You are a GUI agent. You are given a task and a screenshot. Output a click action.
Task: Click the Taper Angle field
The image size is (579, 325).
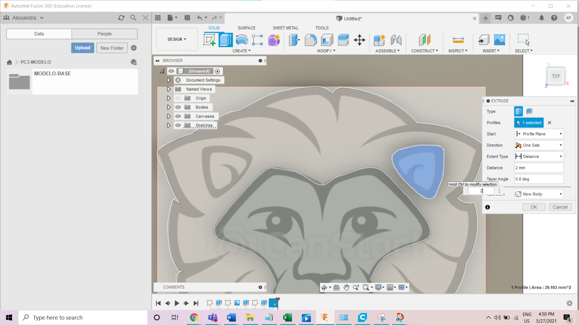click(539, 179)
